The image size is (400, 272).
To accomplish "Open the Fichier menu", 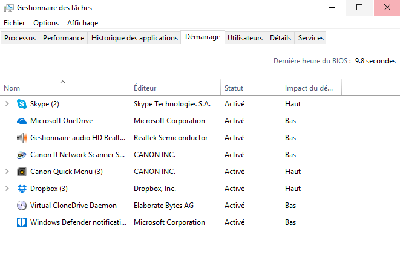I will [15, 23].
